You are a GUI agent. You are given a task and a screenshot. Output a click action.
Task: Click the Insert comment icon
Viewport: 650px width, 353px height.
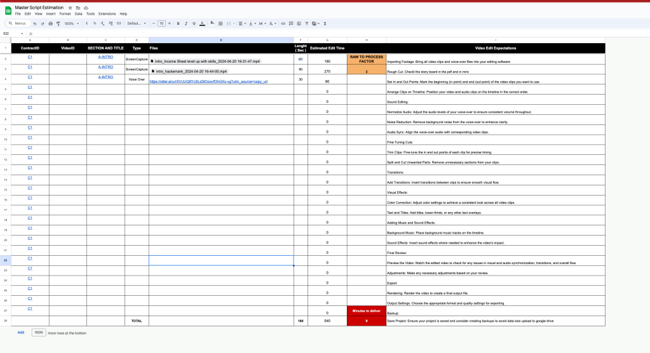pyautogui.click(x=291, y=23)
